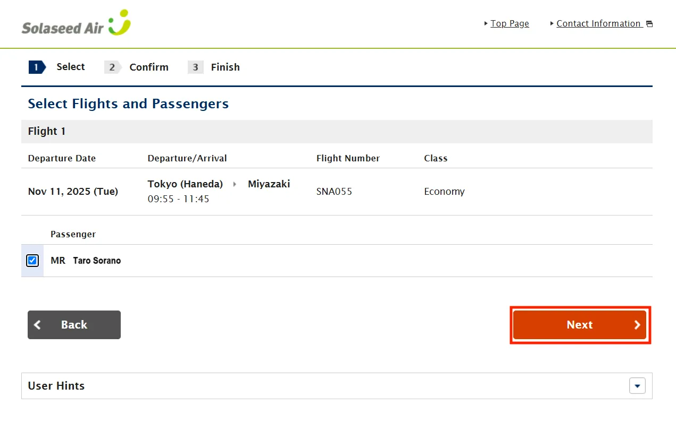Click the flight number SNA055
This screenshot has width=676, height=431.
(334, 192)
